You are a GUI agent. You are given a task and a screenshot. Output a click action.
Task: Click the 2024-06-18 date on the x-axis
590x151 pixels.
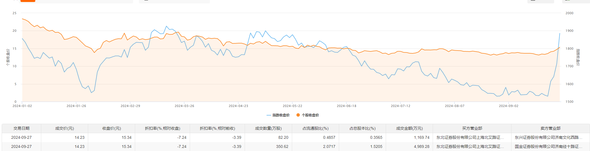pyautogui.click(x=346, y=106)
